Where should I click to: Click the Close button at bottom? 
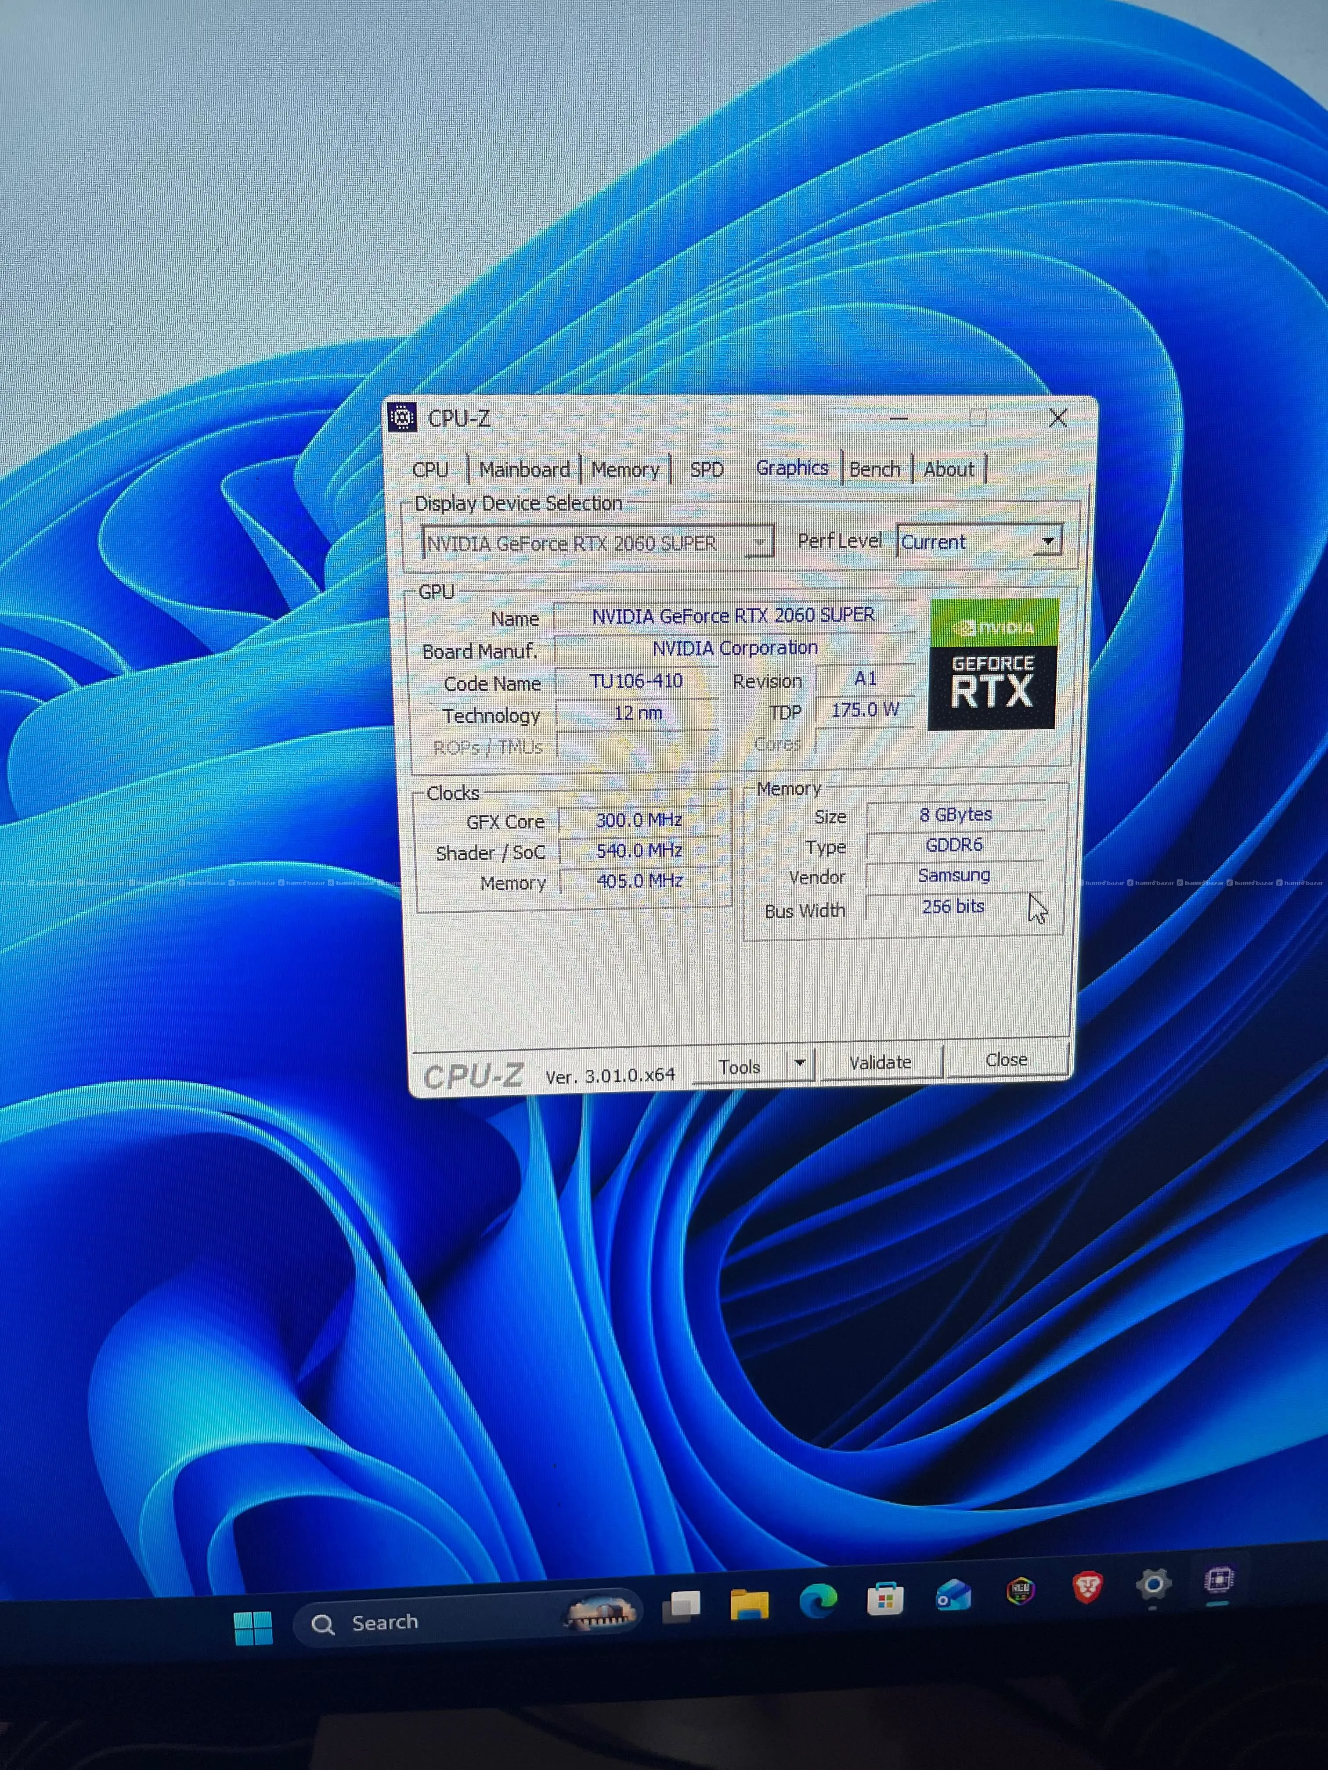[x=1006, y=1059]
